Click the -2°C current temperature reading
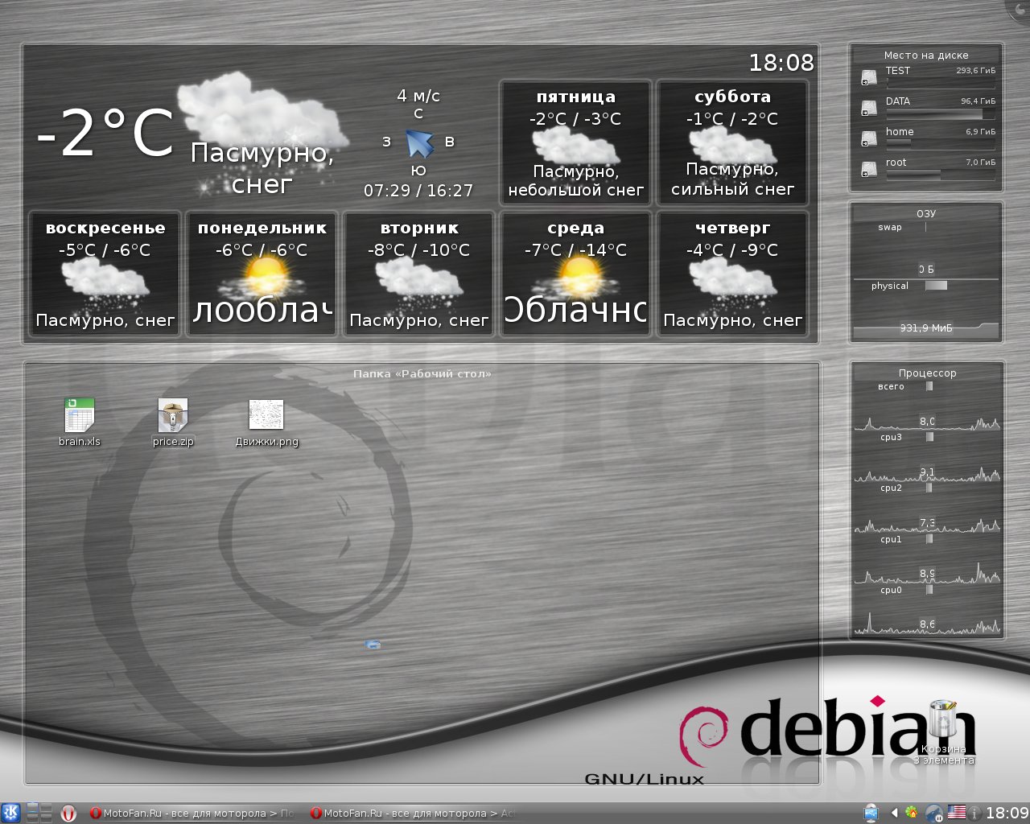This screenshot has height=824, width=1030. pos(105,134)
